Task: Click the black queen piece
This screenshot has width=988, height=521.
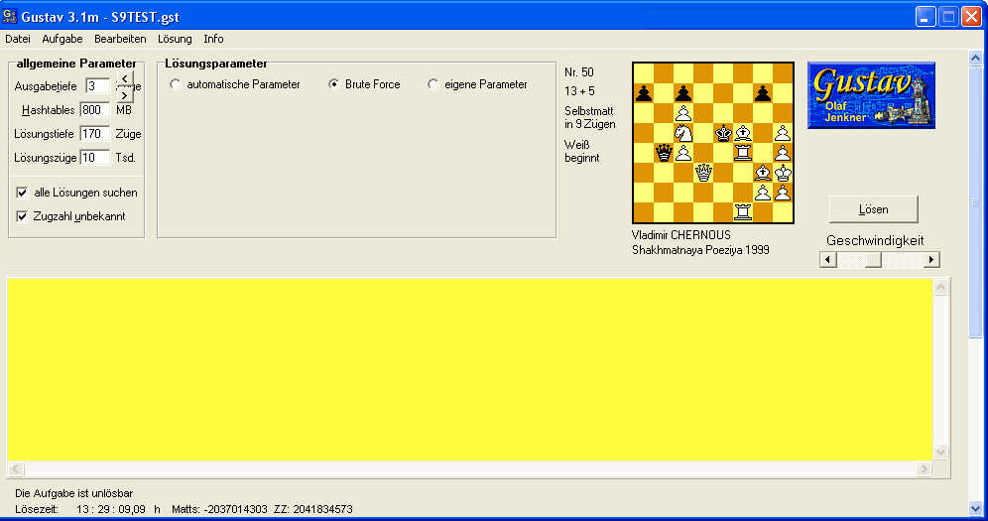Action: [663, 153]
